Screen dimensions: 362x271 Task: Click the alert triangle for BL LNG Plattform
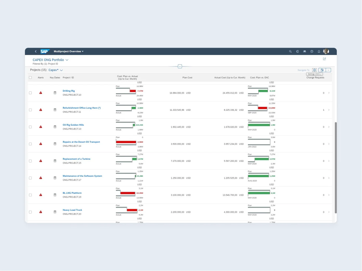click(x=41, y=195)
